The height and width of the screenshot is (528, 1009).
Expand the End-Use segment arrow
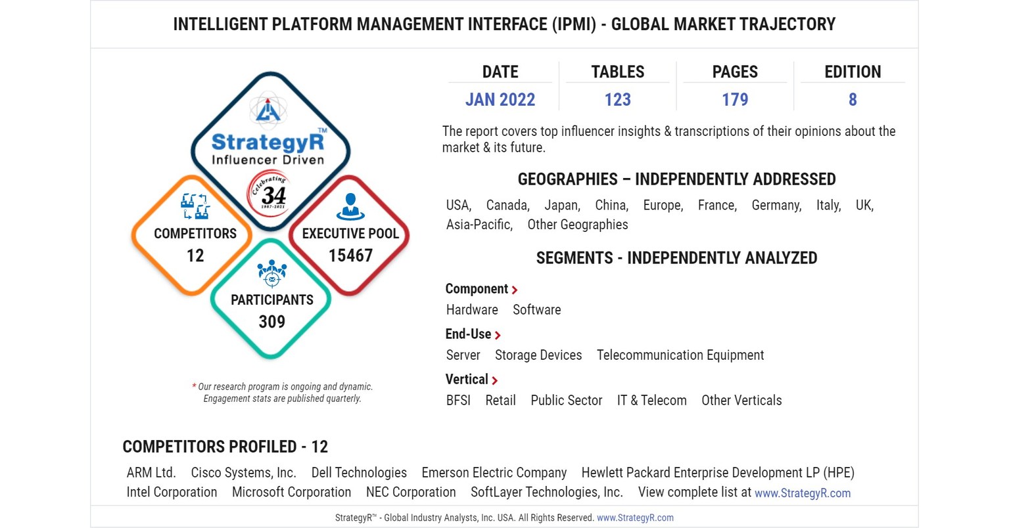[498, 335]
